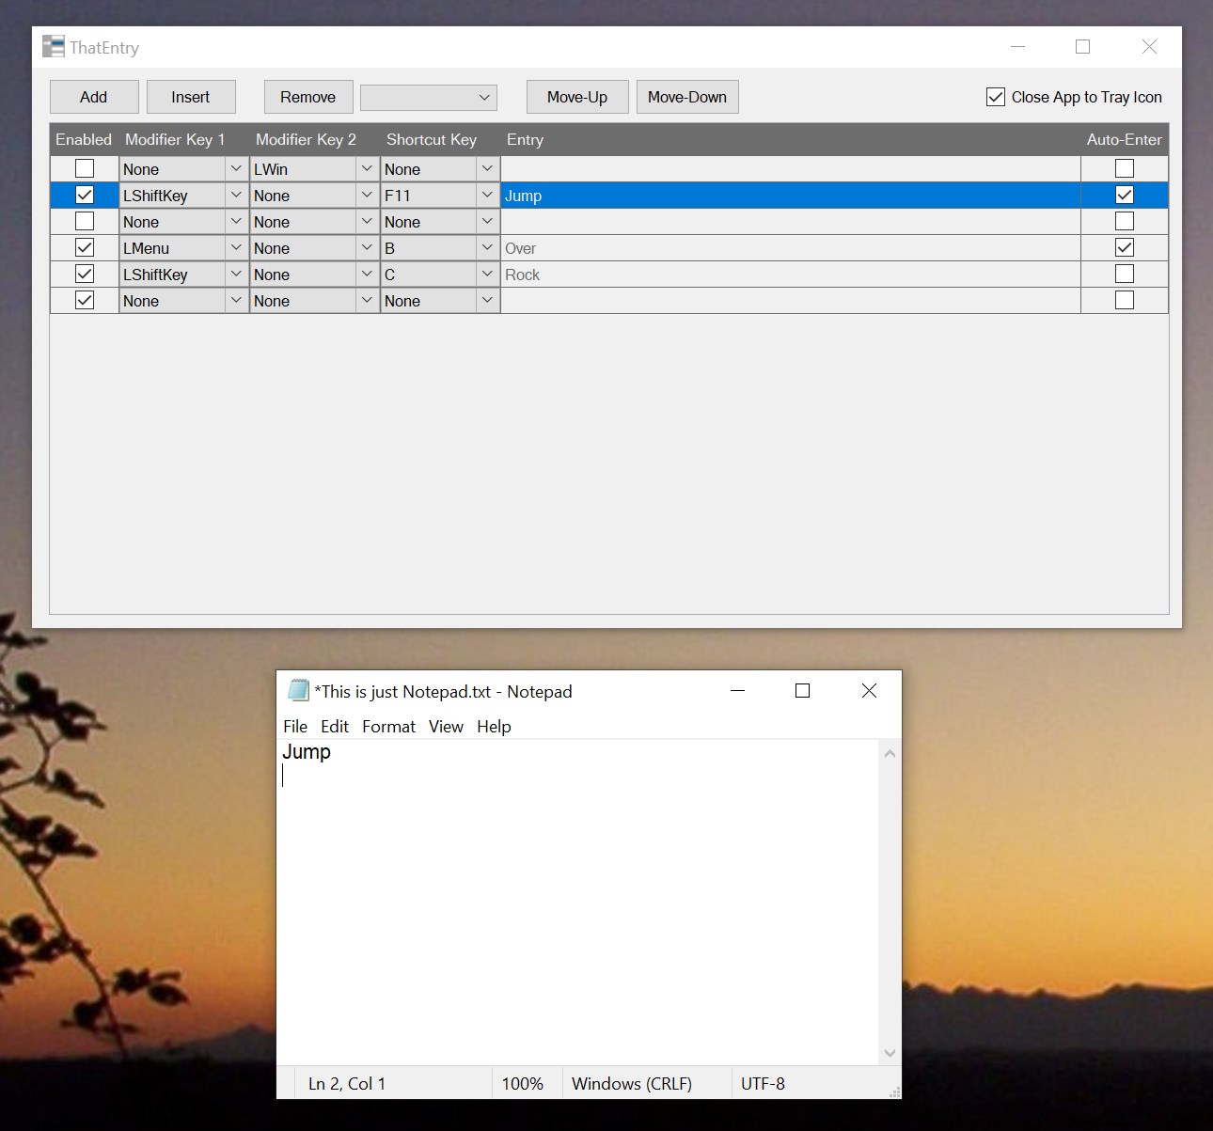Image resolution: width=1213 pixels, height=1131 pixels.
Task: Click the Entry column header
Action: click(525, 139)
